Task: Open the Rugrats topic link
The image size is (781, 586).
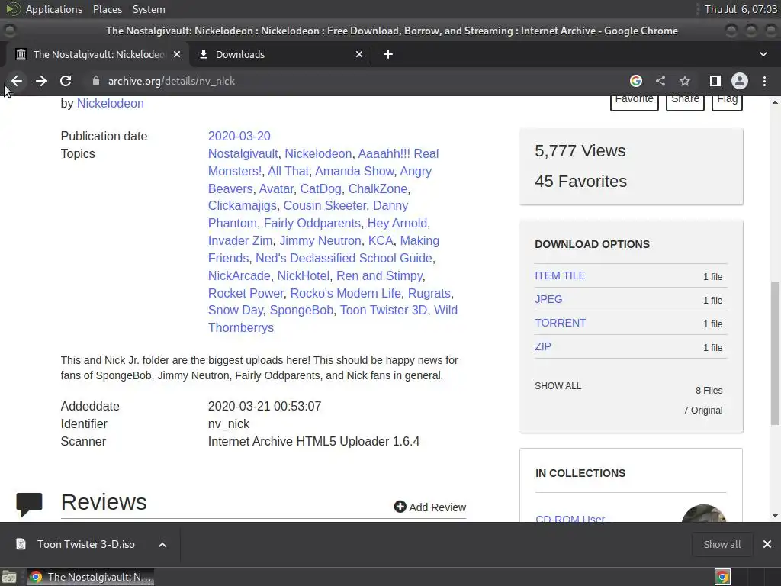Action: pos(429,293)
